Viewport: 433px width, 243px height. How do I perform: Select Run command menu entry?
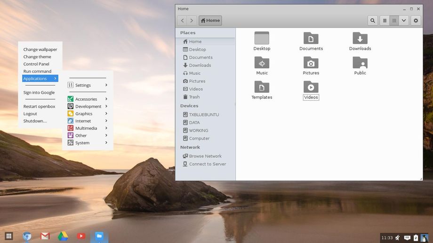pyautogui.click(x=40, y=71)
